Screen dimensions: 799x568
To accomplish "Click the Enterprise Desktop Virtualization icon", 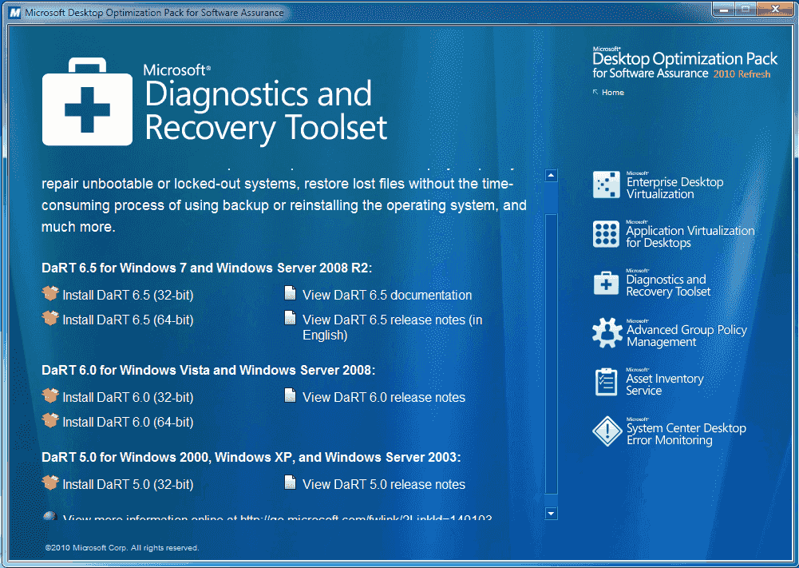I will pos(607,185).
